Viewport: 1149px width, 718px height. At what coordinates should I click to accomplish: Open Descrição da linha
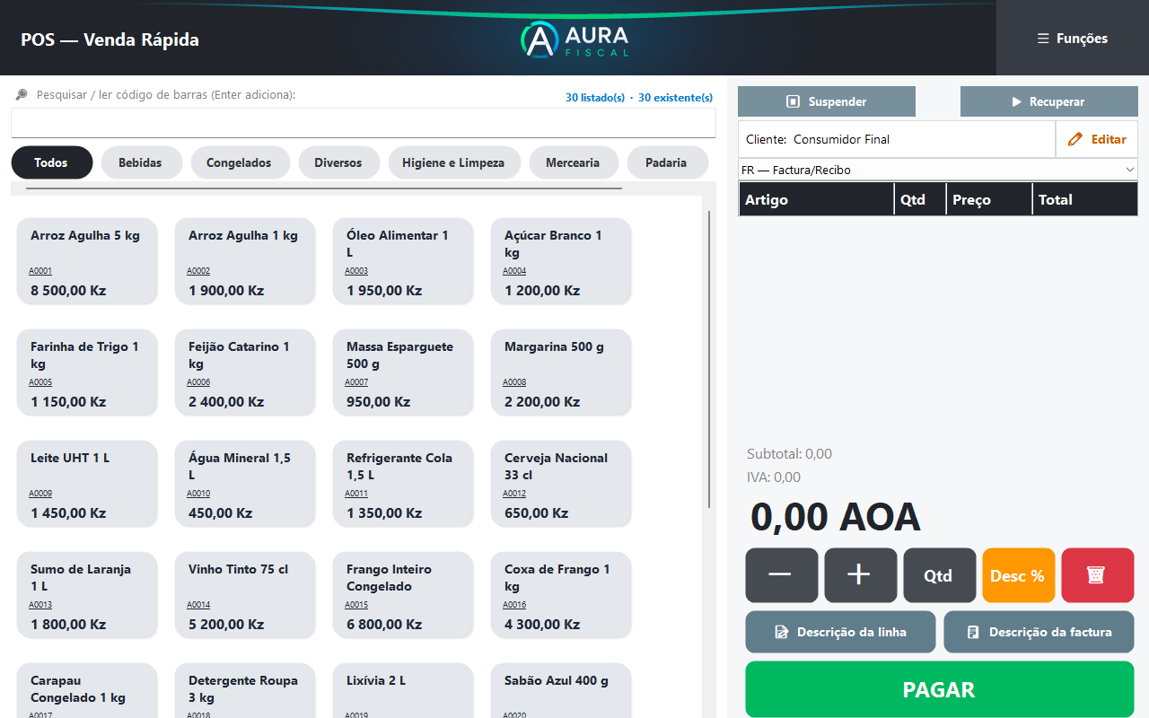coord(840,632)
